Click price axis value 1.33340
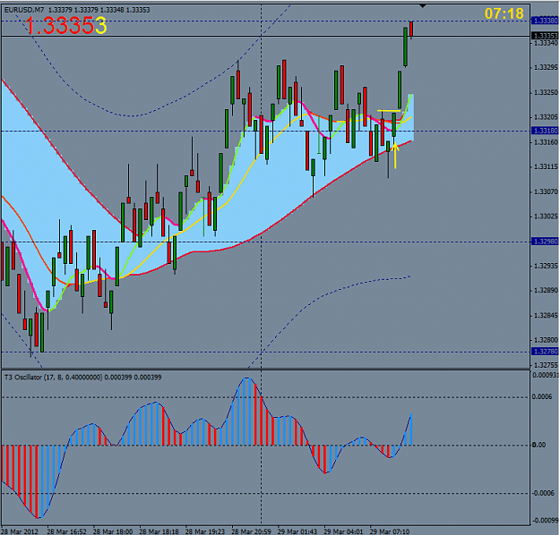Viewport: 560px width, 535px height. coord(546,43)
